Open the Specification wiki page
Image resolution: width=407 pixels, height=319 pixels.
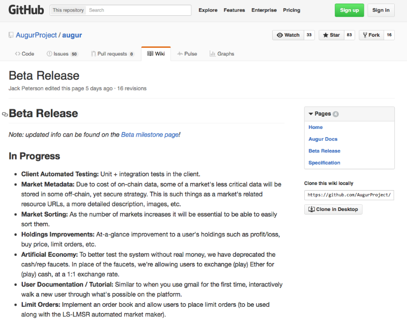click(324, 163)
